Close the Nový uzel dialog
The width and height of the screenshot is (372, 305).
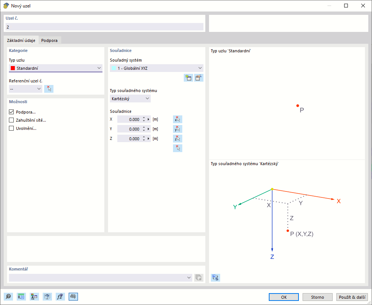click(x=363, y=6)
